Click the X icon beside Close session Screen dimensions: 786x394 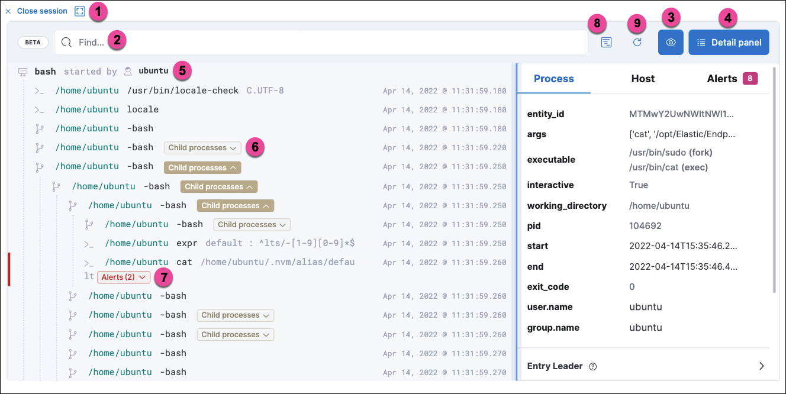pyautogui.click(x=8, y=11)
